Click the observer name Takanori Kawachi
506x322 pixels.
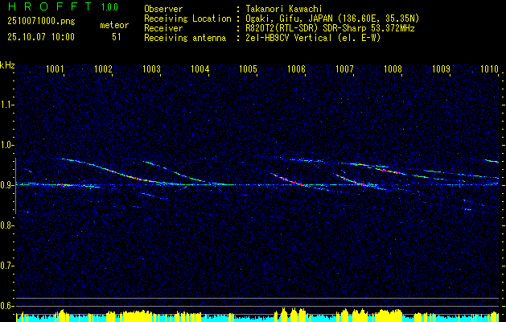[284, 9]
